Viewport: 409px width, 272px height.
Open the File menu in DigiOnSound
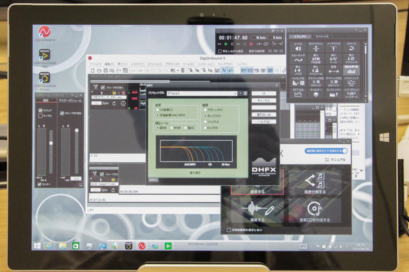click(94, 64)
